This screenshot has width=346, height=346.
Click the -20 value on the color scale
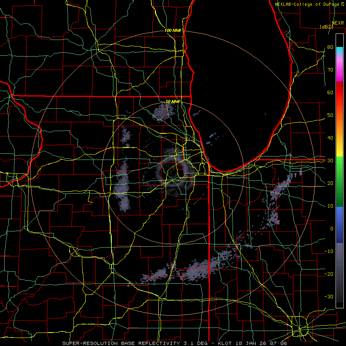pyautogui.click(x=329, y=274)
